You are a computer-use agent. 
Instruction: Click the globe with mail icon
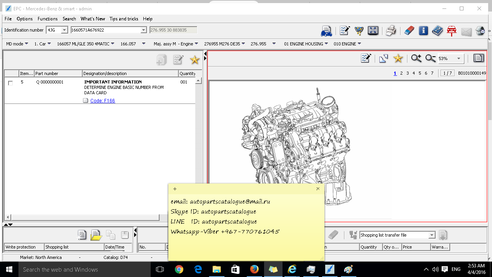point(480,31)
